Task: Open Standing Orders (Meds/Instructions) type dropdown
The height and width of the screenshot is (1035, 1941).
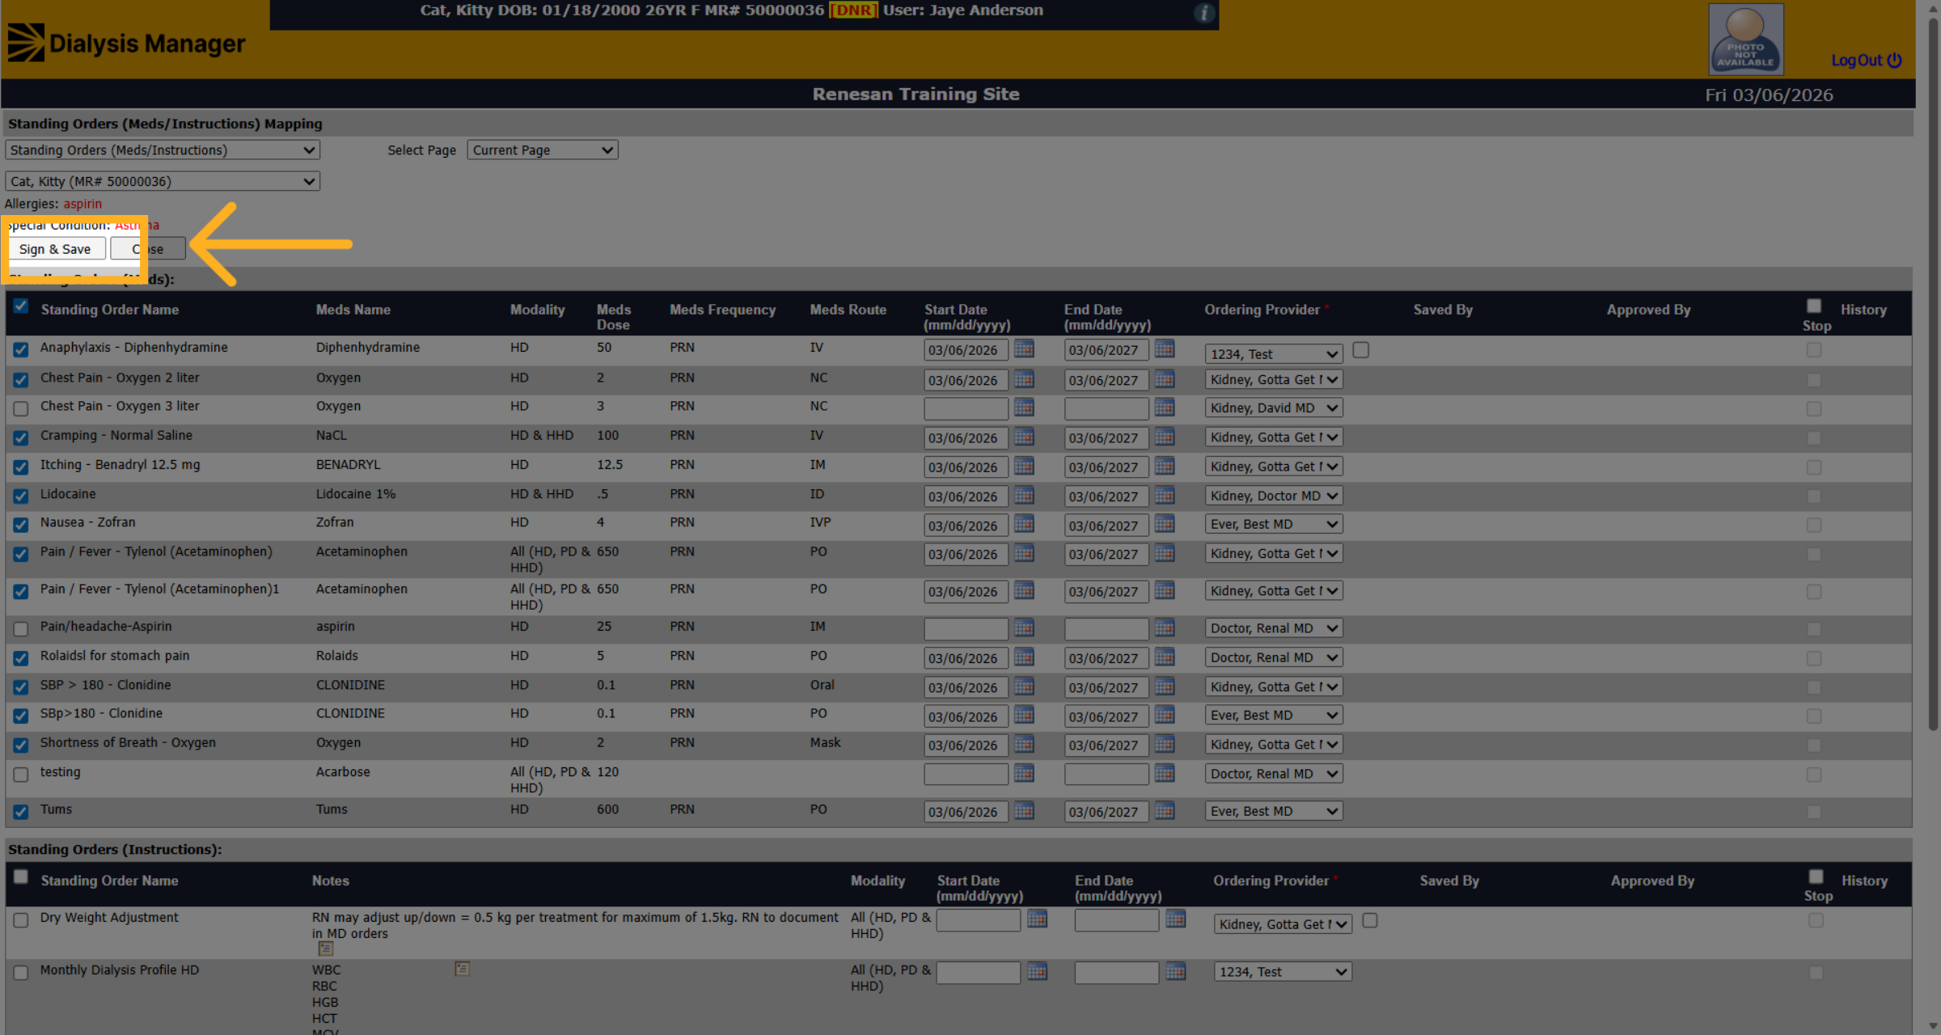Action: pos(163,150)
